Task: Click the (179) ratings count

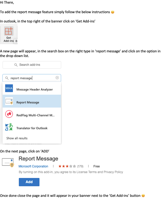Action: pos(80,166)
